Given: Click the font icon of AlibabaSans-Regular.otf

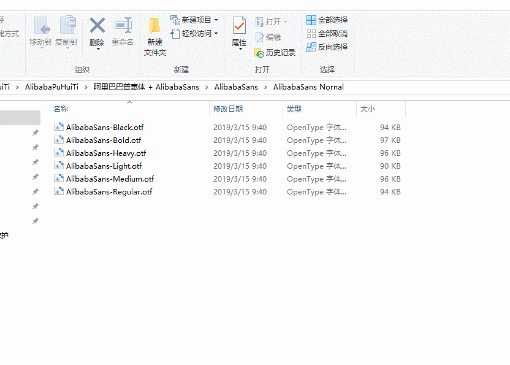Looking at the screenshot, I should click(59, 191).
